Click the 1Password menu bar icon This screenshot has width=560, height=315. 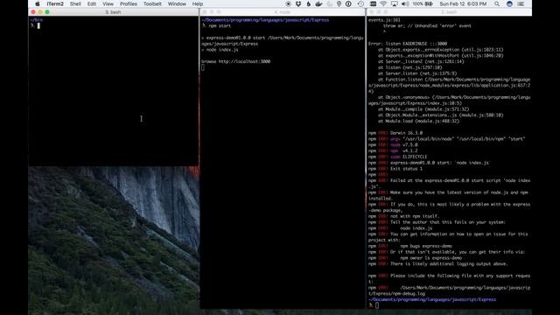coord(348,3)
